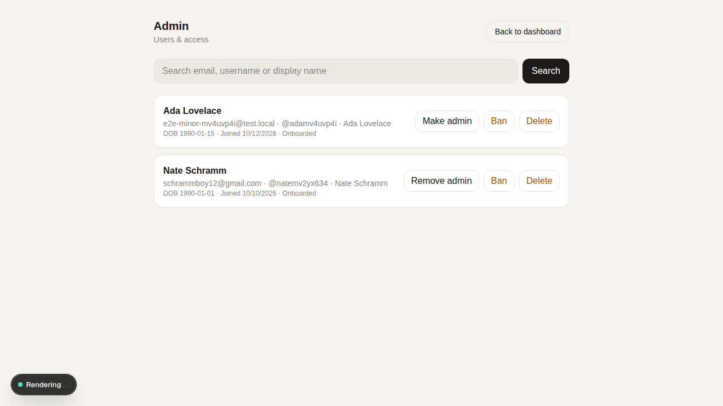Click the black Search button

546,71
